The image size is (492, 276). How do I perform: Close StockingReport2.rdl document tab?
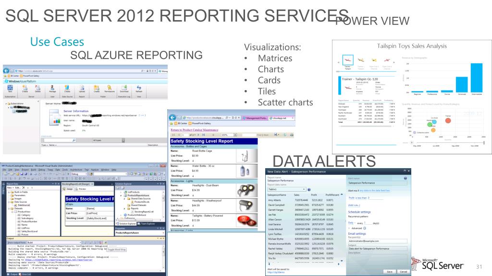(x=92, y=184)
